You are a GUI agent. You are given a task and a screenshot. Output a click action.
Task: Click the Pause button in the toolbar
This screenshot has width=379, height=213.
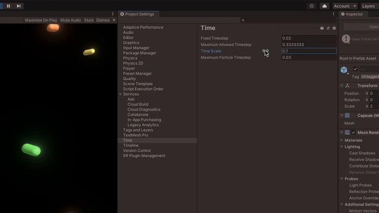coord(8,6)
